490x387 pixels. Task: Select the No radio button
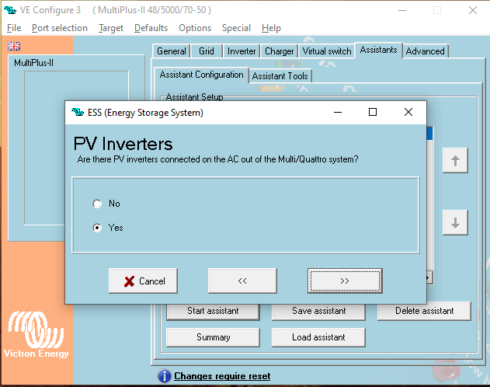coord(97,204)
